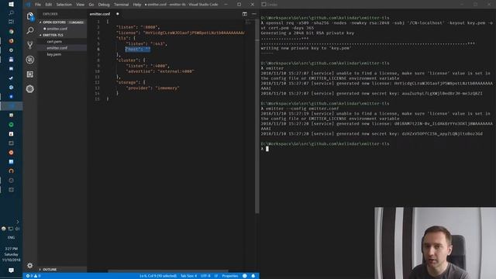Click the line and column status indicator
The height and width of the screenshot is (279, 496).
[158, 276]
